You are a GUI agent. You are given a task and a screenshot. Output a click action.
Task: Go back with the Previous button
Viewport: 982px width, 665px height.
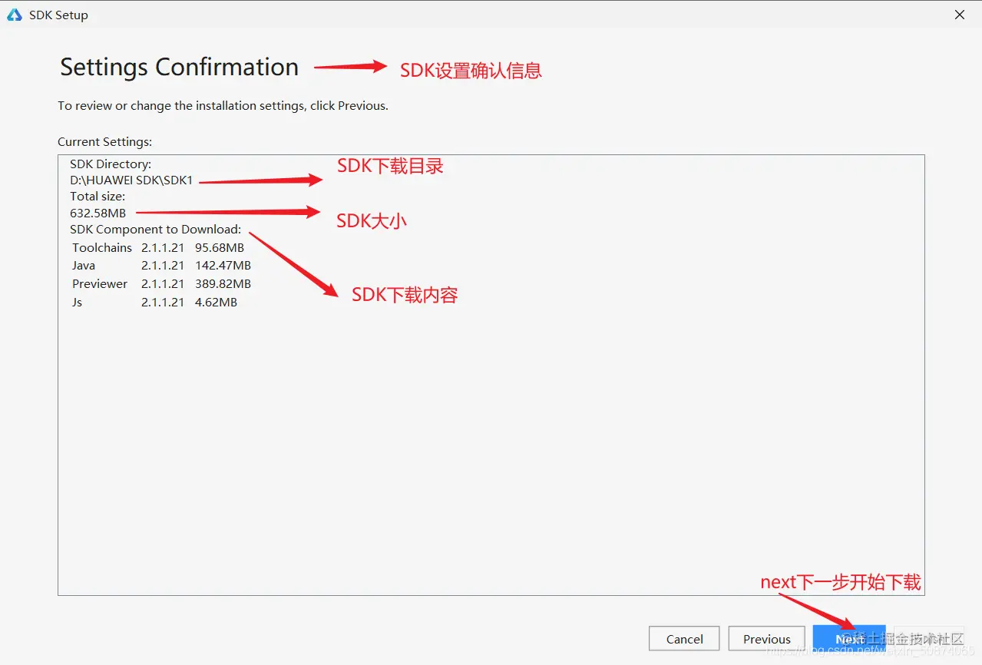pos(766,639)
